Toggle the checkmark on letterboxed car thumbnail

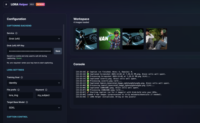141,31
